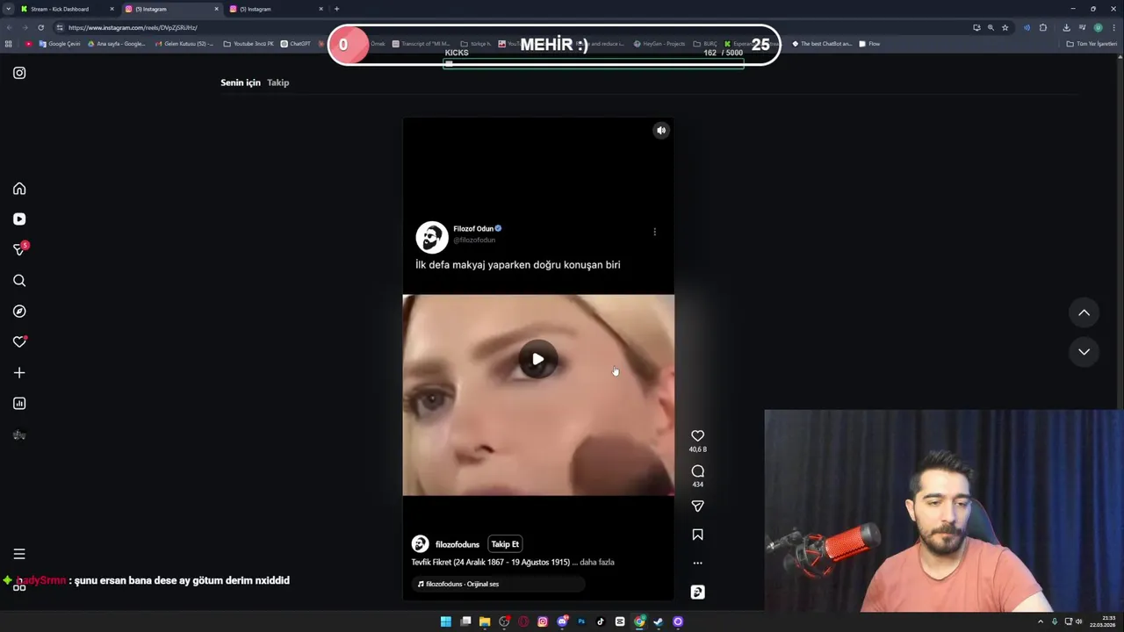Play the paused reel video
The image size is (1124, 632).
537,359
